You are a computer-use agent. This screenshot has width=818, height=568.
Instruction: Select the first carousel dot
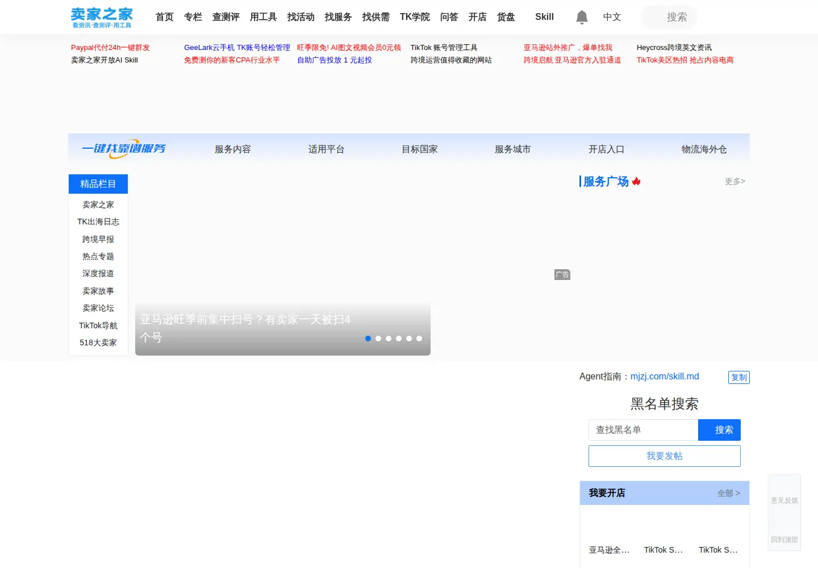click(x=368, y=339)
